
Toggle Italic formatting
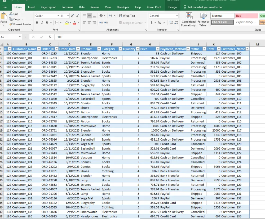click(x=42, y=22)
